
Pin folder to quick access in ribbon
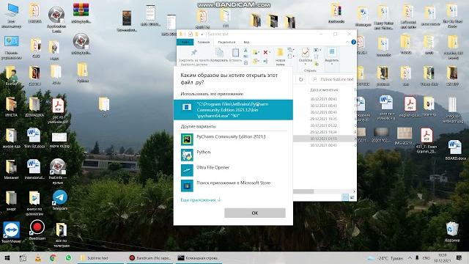click(x=193, y=56)
